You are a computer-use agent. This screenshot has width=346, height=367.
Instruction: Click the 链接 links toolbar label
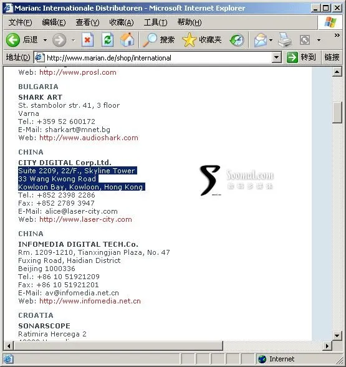click(332, 57)
